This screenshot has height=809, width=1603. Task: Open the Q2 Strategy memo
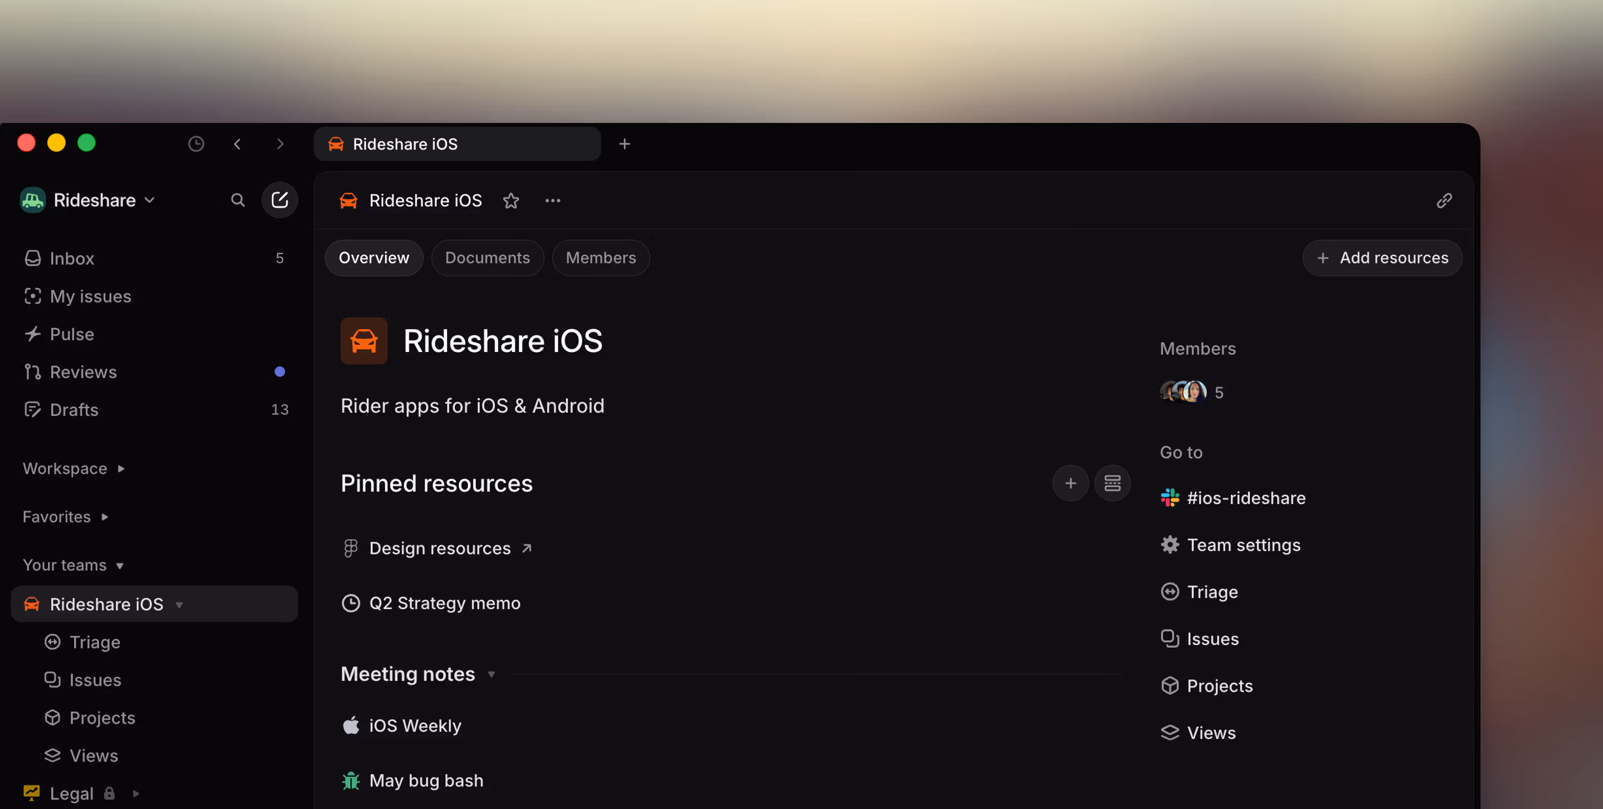(x=431, y=603)
